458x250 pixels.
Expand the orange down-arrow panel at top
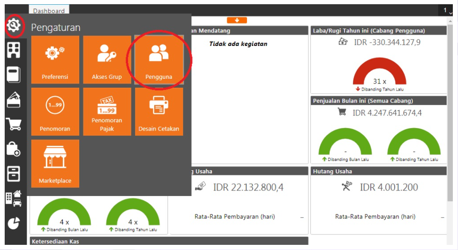pos(237,20)
